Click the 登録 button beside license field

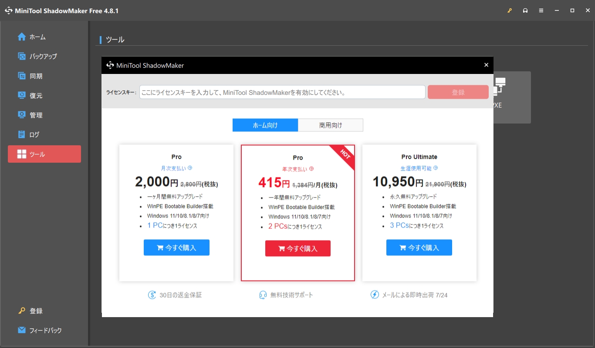tap(458, 92)
